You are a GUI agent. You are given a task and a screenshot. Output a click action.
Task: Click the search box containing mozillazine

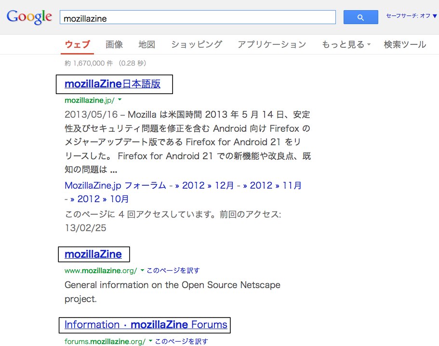(198, 18)
